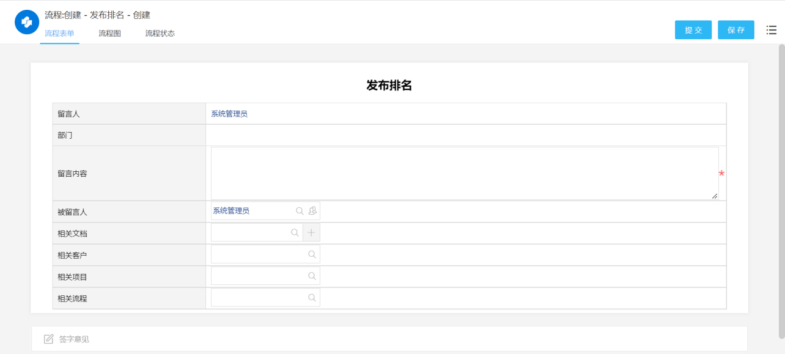
Task: Switch to the 流程状态 tab
Action: coord(160,33)
